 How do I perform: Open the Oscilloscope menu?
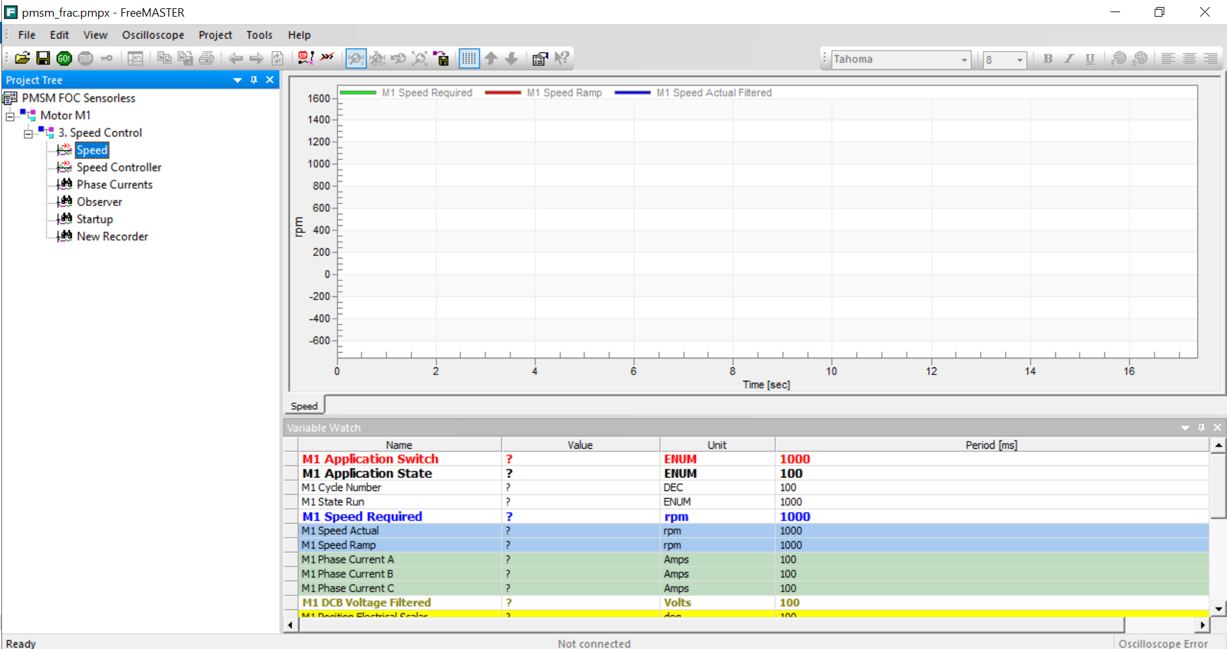(x=153, y=35)
